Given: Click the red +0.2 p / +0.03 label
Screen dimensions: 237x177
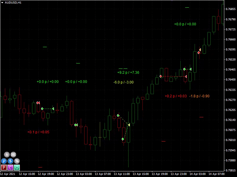Looking at the screenshot, I should tap(176, 96).
